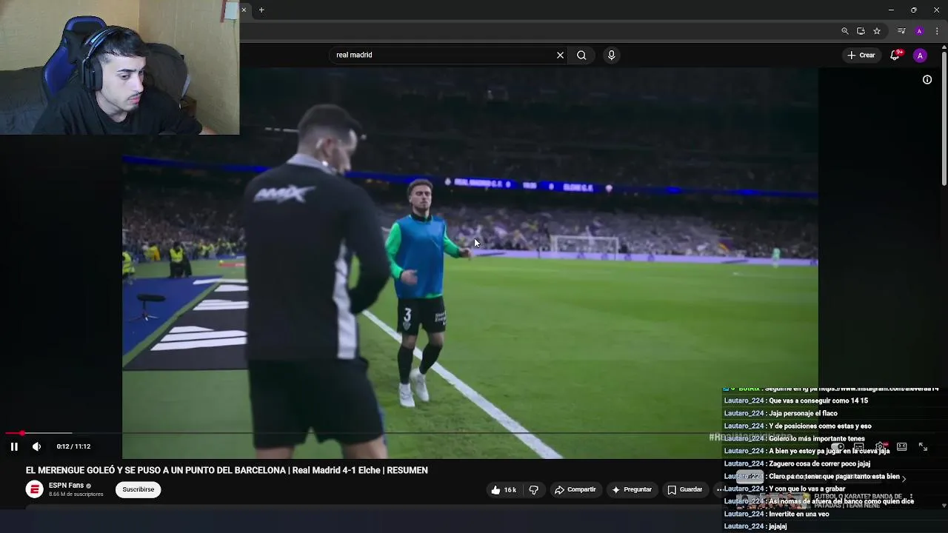Select the webcam overlay of streamer

pyautogui.click(x=119, y=67)
